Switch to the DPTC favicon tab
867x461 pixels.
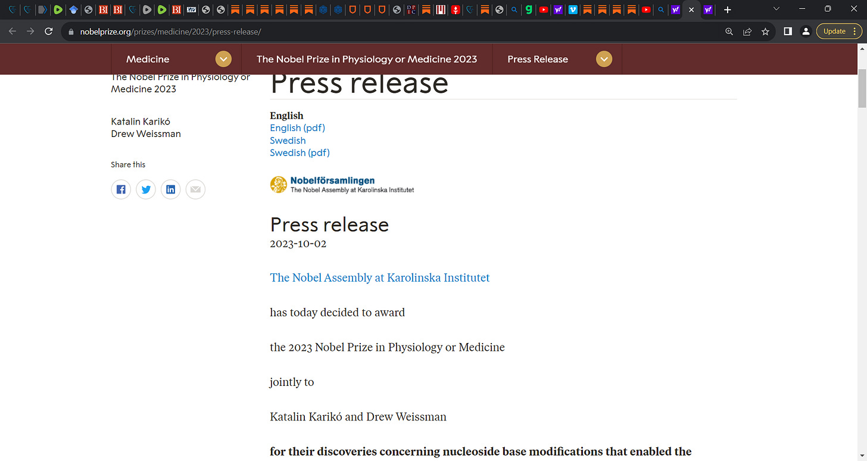coord(411,10)
